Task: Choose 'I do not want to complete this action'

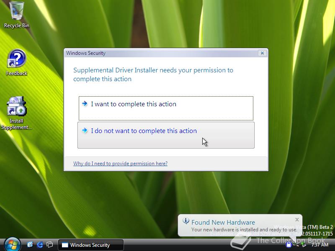Action: (x=166, y=135)
